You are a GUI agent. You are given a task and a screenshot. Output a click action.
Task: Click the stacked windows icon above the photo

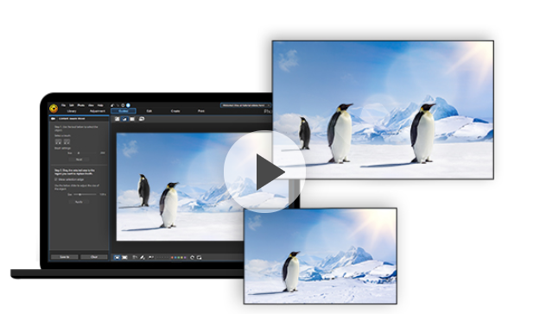tap(141, 119)
